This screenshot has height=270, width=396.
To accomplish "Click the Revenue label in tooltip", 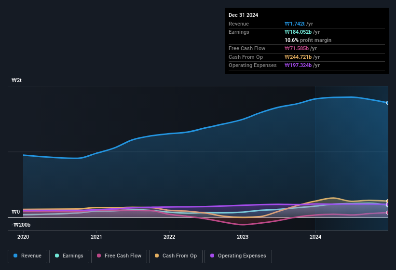I will click(x=239, y=24).
